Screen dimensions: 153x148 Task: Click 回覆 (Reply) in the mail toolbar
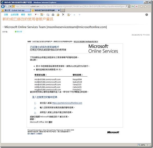tap(6, 14)
